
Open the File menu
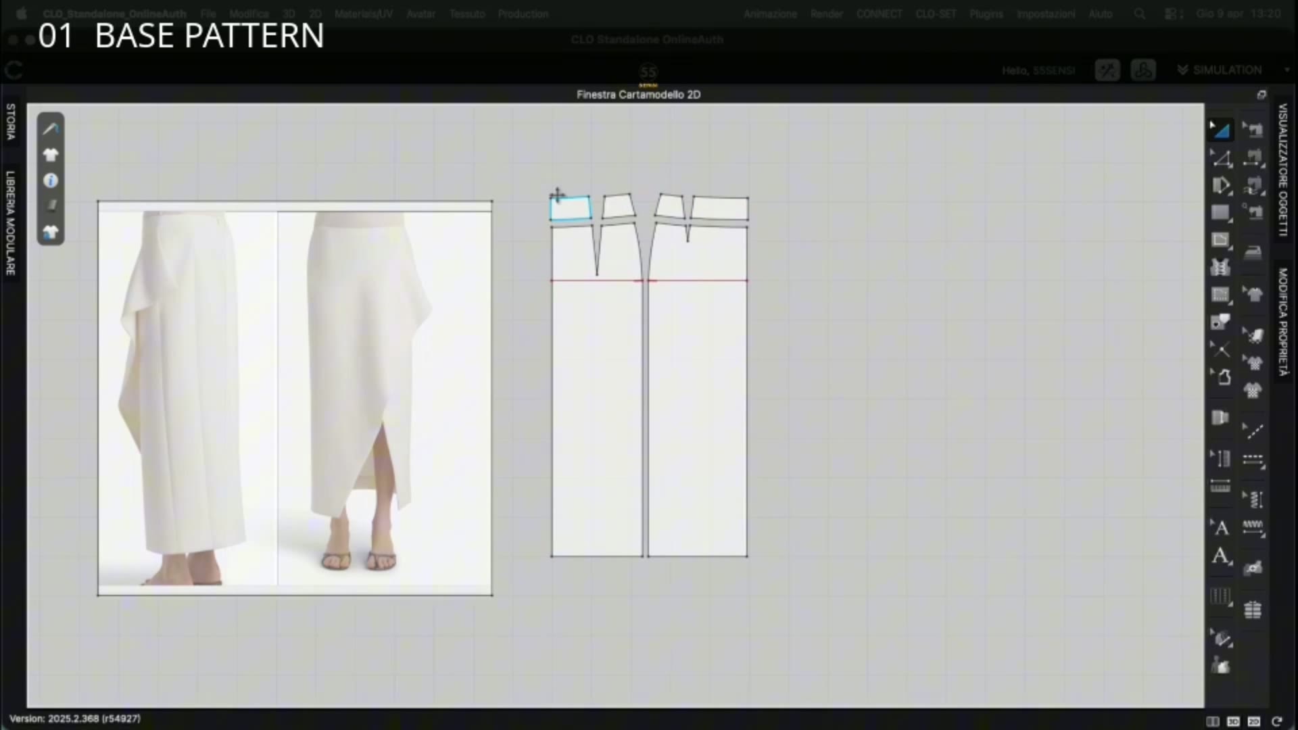pos(208,14)
